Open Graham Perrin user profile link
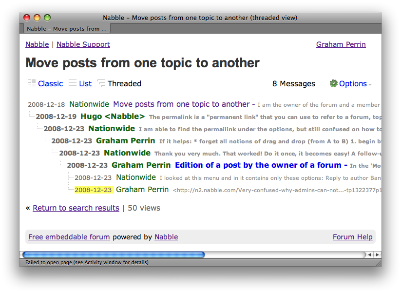The height and width of the screenshot is (293, 401). click(341, 44)
